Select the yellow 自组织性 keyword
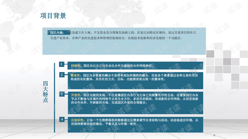Image resolution: width=248 pixels, height=139 pixels. click(x=77, y=120)
